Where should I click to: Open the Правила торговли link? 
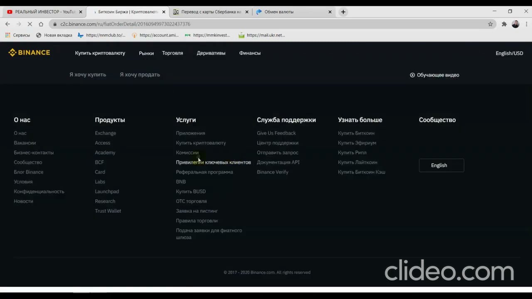(x=197, y=221)
